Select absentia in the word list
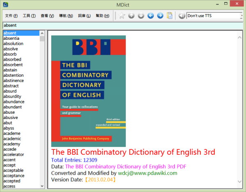This screenshot has width=246, height=192. (x=11, y=38)
